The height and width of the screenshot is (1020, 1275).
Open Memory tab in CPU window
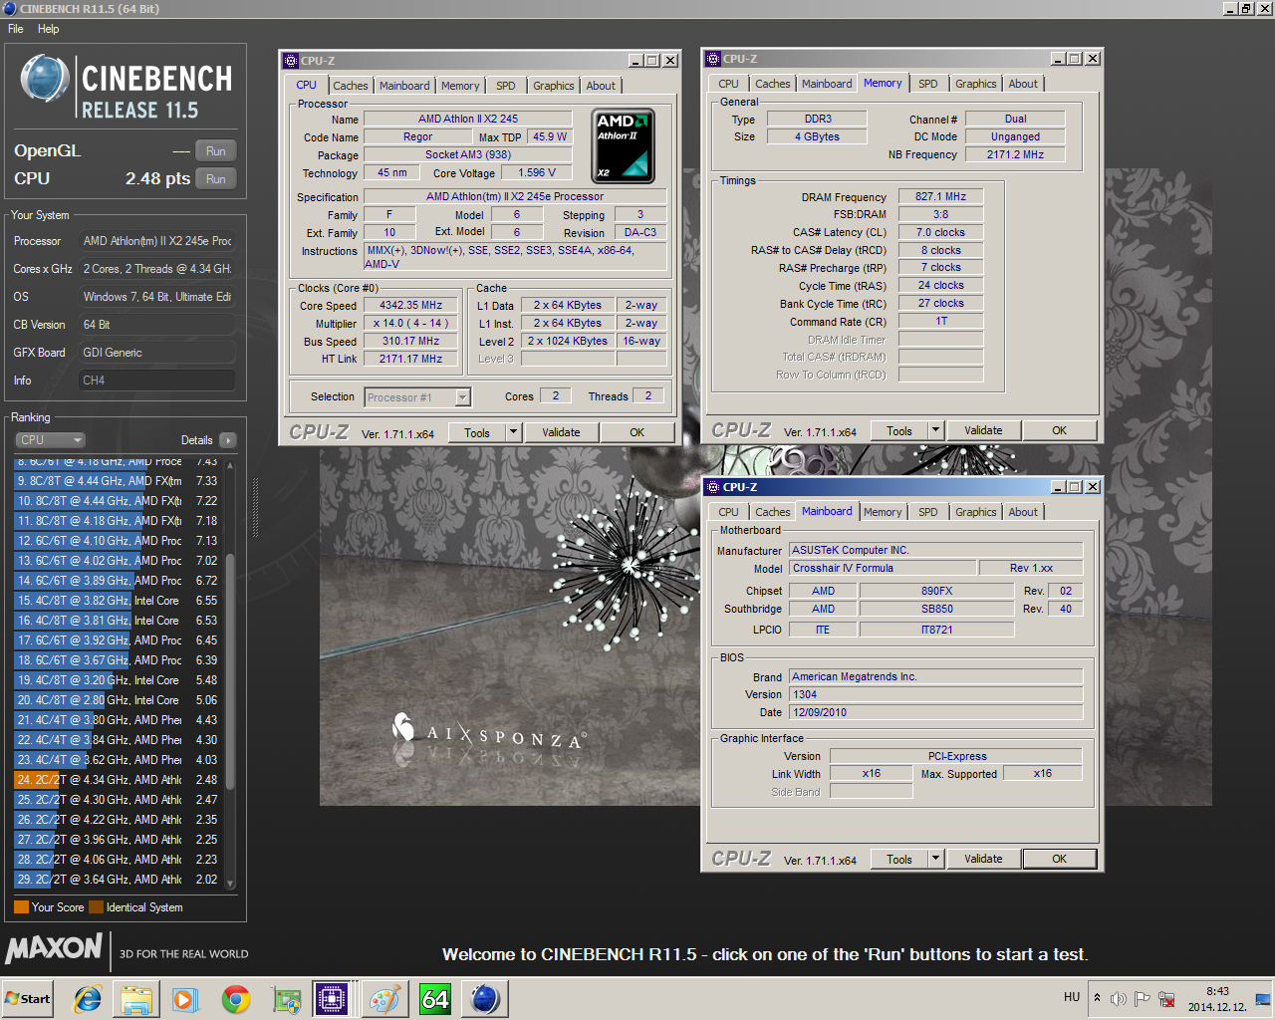click(x=460, y=86)
